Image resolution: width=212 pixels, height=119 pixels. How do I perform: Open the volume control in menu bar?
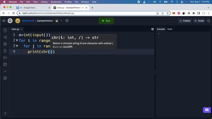click(155, 2)
